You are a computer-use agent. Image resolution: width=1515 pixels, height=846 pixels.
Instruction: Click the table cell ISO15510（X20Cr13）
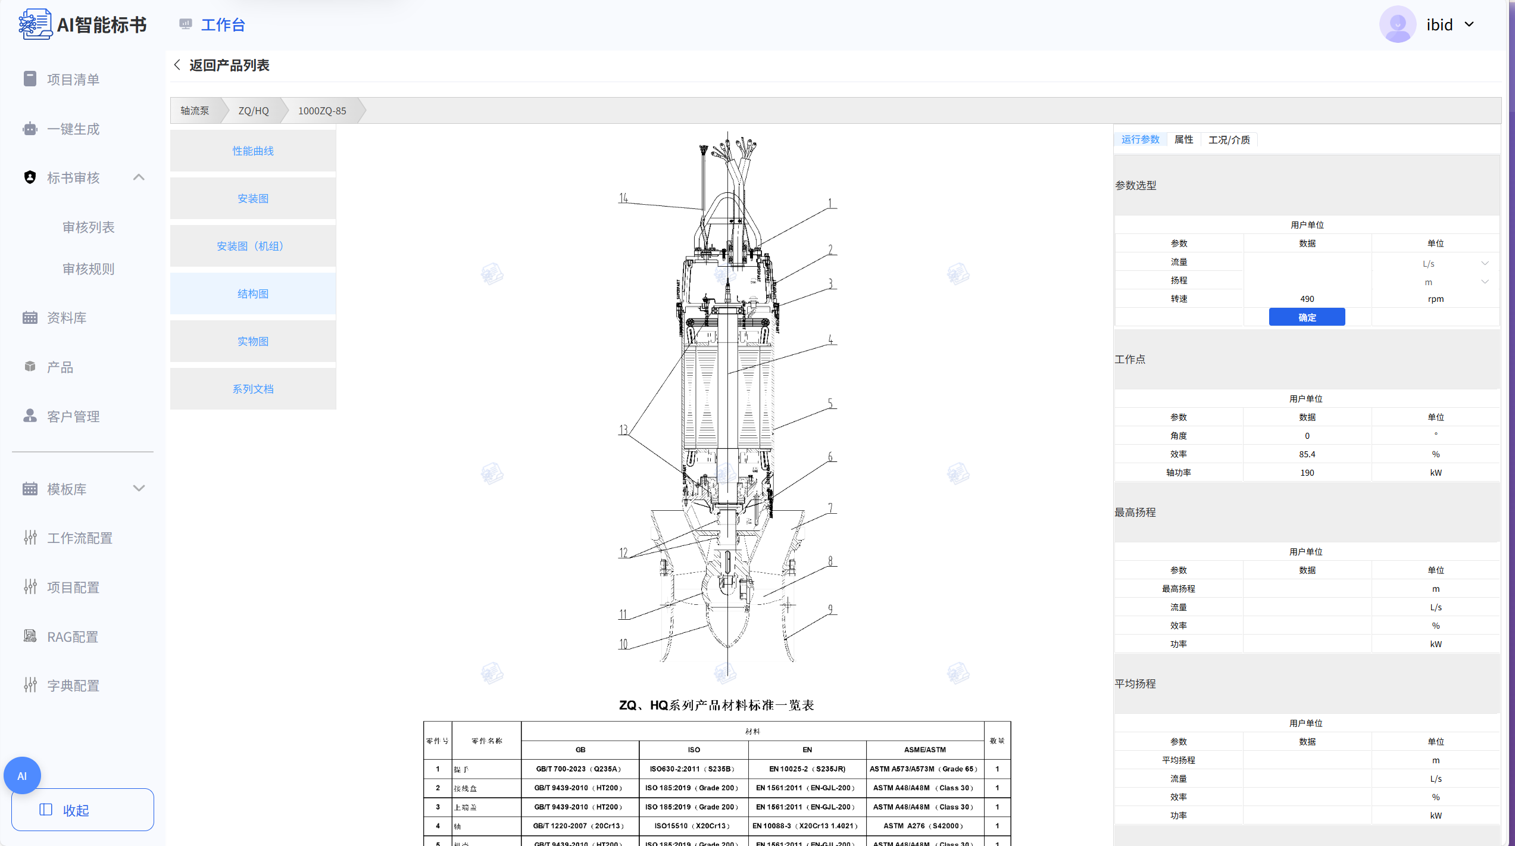point(694,826)
